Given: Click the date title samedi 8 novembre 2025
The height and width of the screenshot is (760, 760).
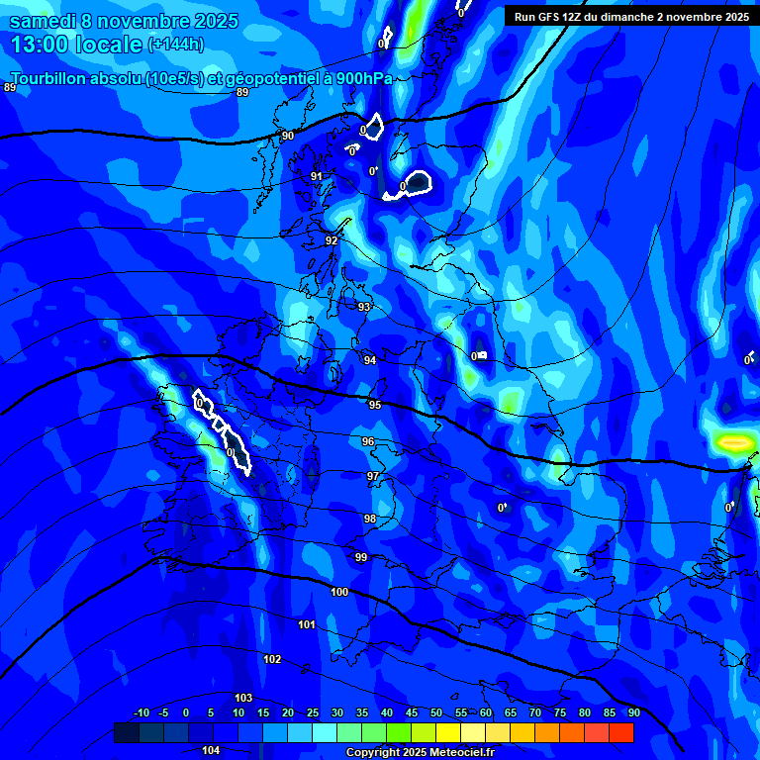Looking at the screenshot, I should [124, 21].
